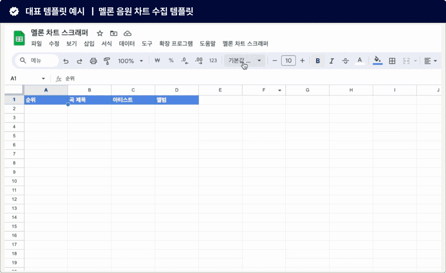The width and height of the screenshot is (446, 273).
Task: Select the paint format tool
Action: 107,61
